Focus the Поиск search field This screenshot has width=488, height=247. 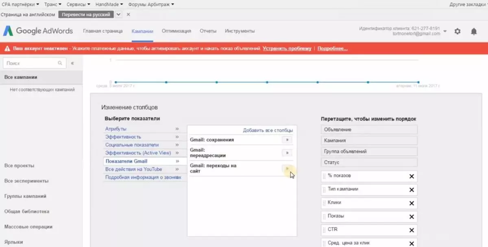coord(35,63)
